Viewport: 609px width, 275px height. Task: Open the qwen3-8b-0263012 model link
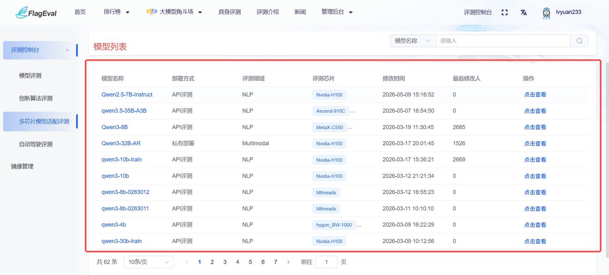coord(125,192)
